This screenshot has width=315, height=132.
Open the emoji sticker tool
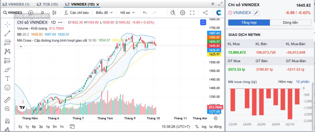pyautogui.click(x=7, y=88)
